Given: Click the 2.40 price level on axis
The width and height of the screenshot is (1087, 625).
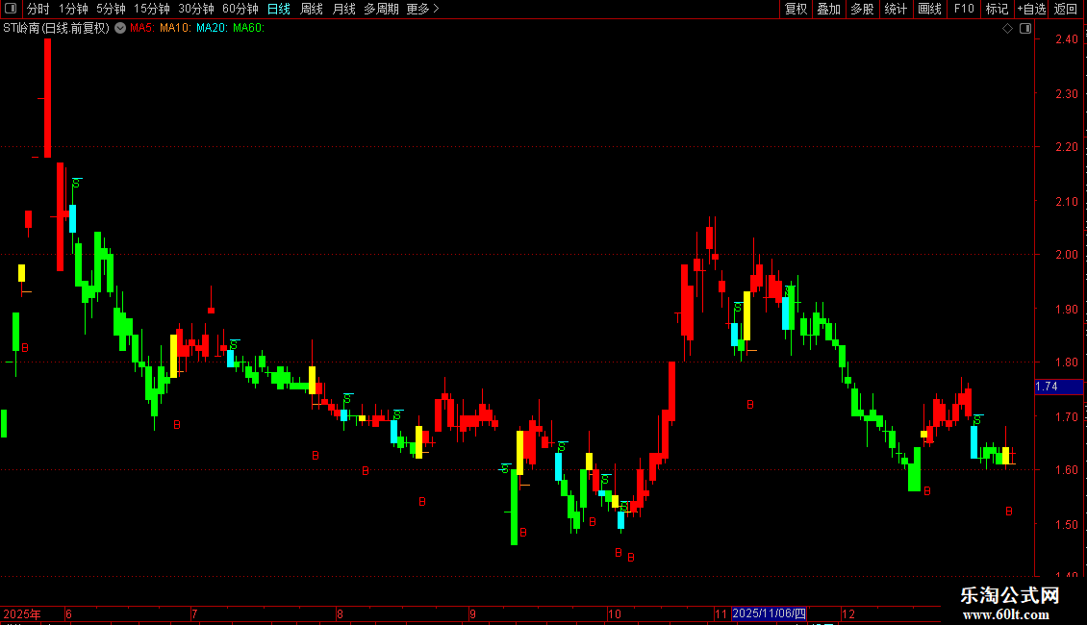Looking at the screenshot, I should [x=1066, y=39].
